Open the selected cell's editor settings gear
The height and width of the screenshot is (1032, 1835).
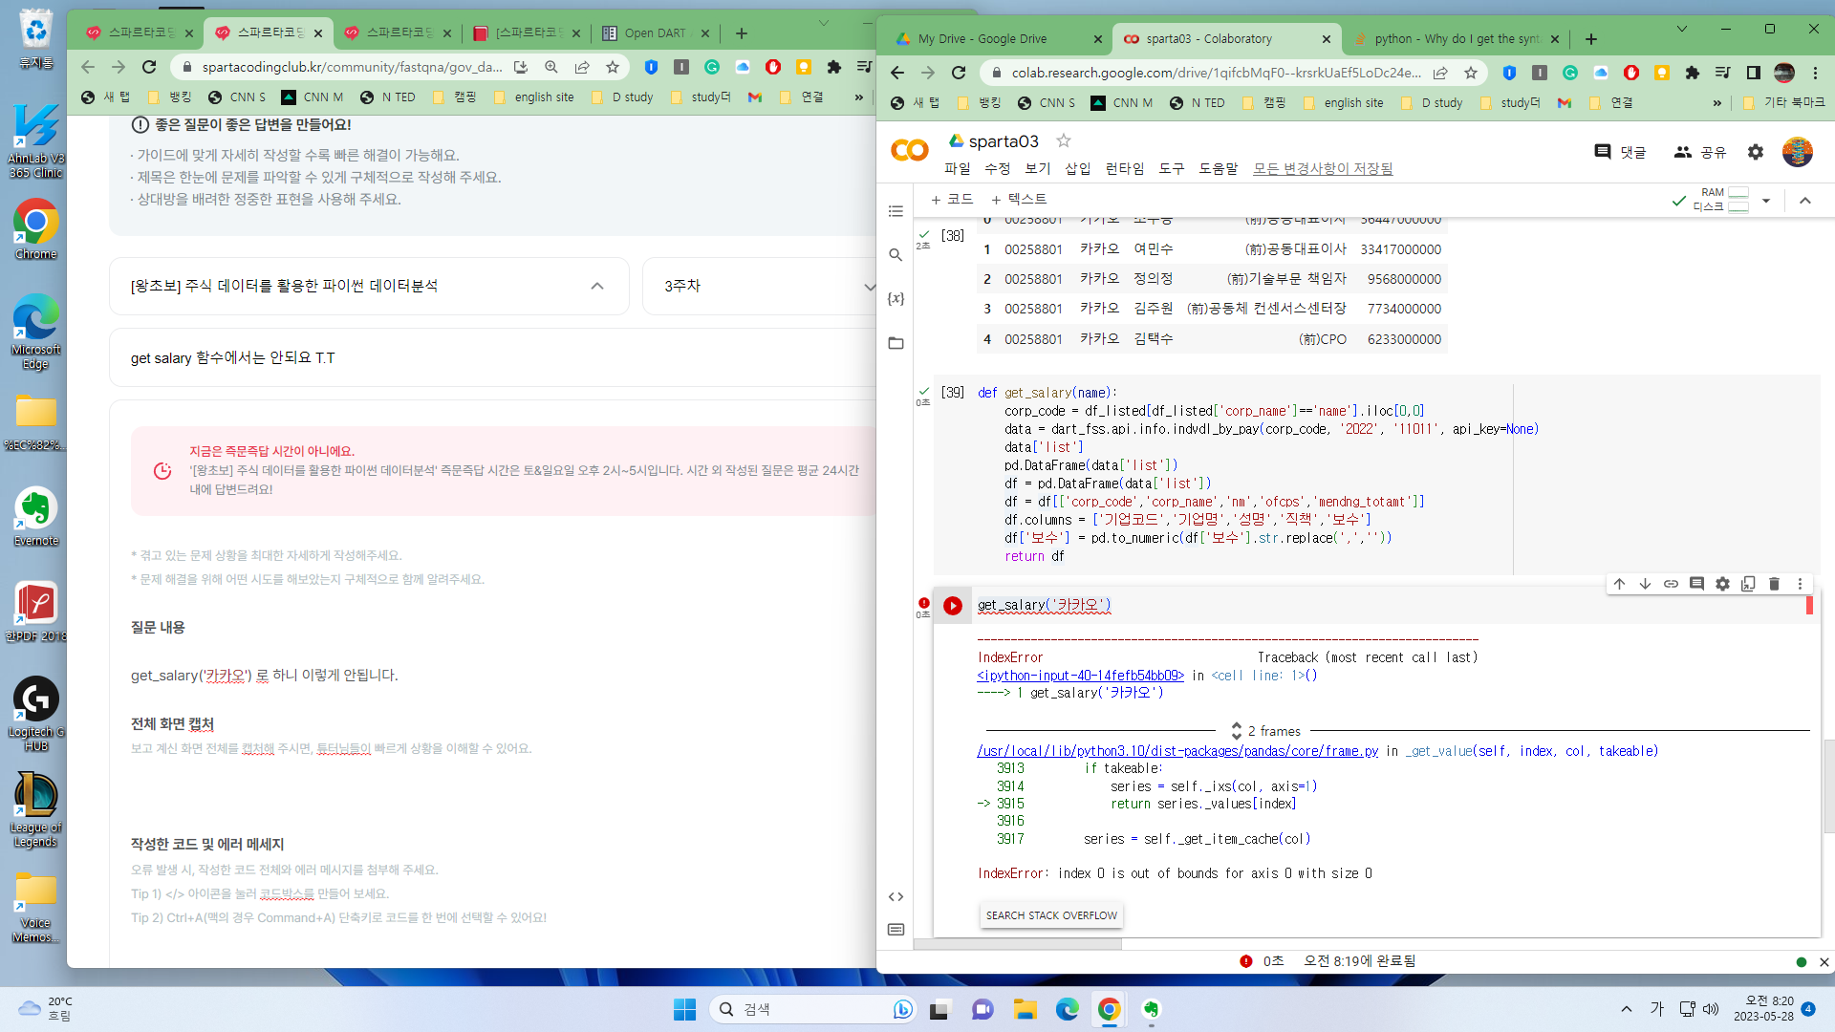click(x=1722, y=584)
